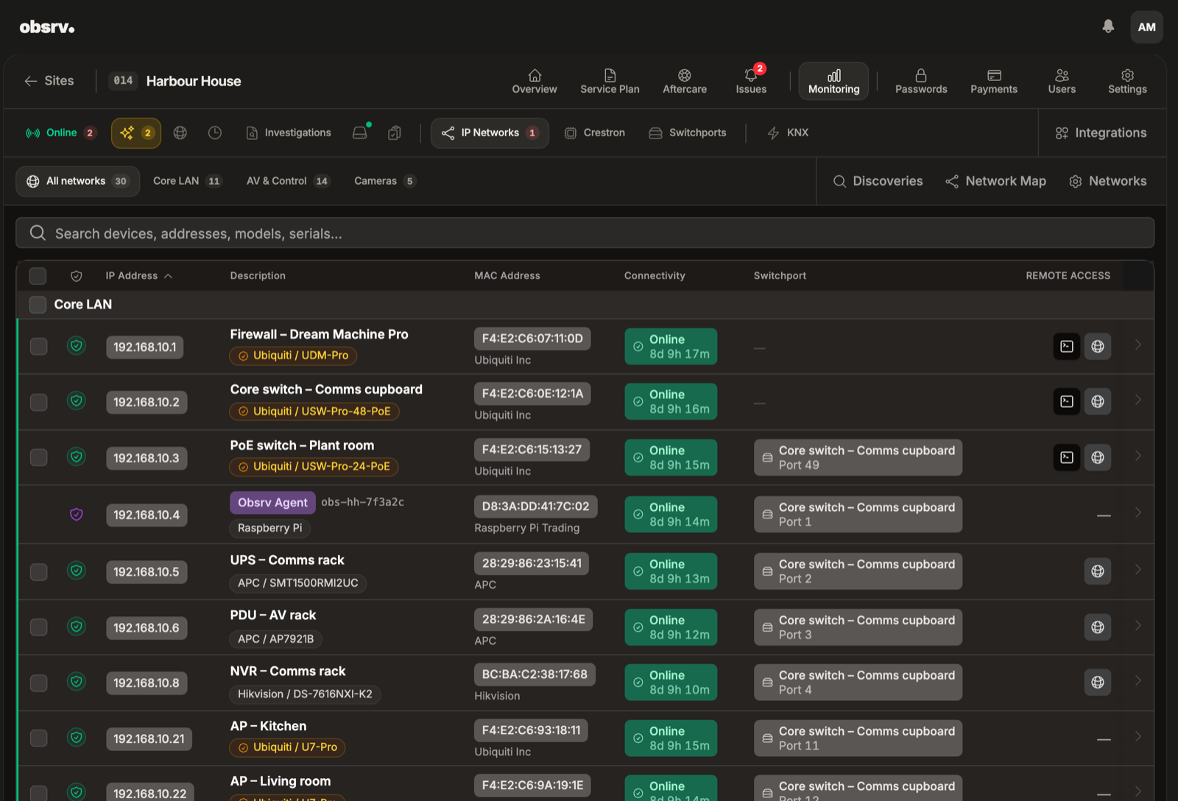Open web access for NVR Comms rack
The image size is (1178, 801).
coord(1098,682)
